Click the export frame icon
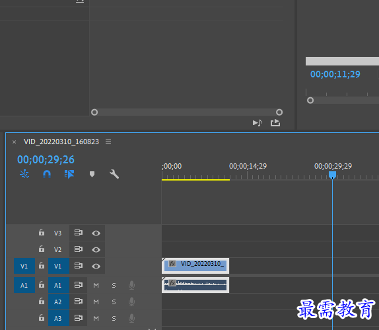 (275, 123)
